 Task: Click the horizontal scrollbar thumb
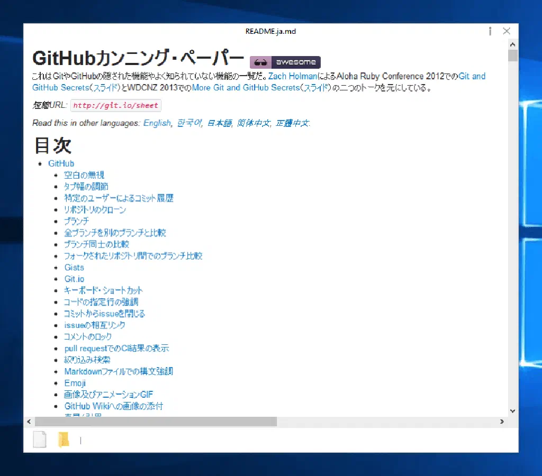(155, 422)
